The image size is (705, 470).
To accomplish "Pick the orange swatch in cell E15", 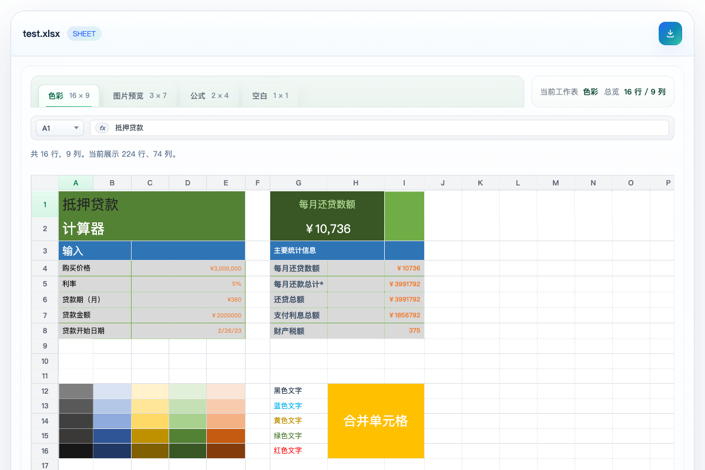I will pyautogui.click(x=226, y=436).
